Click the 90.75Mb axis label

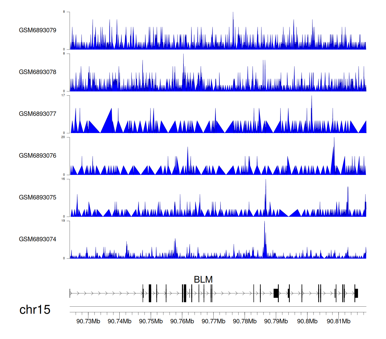coord(151,322)
